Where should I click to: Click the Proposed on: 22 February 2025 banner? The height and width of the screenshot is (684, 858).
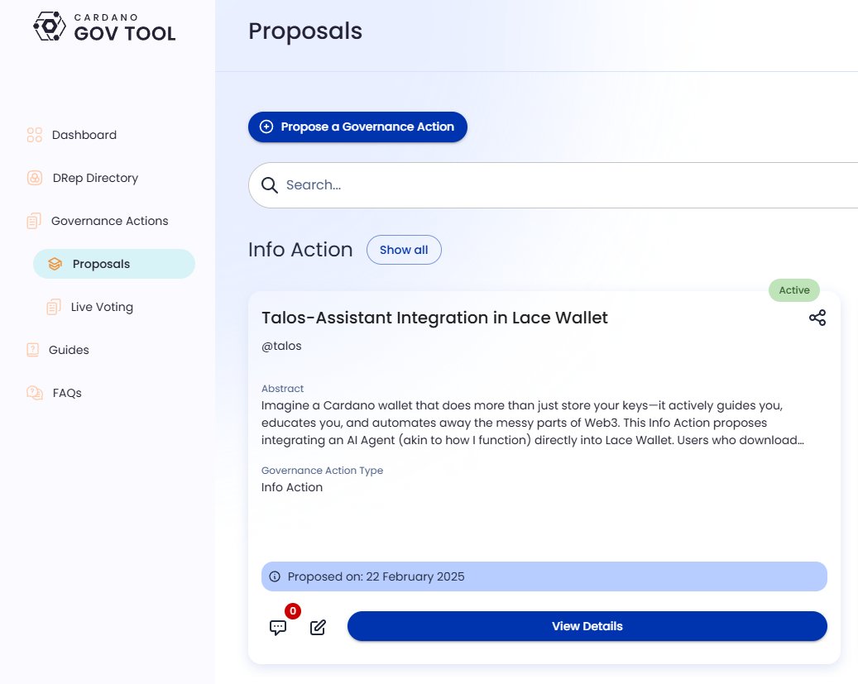544,576
